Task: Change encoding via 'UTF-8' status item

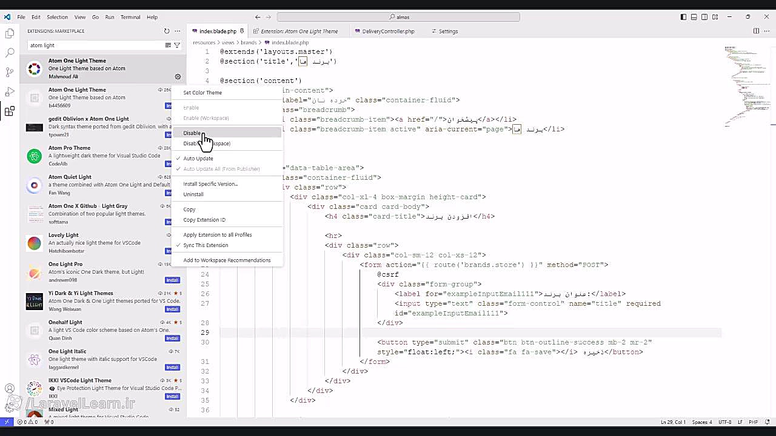Action: point(724,422)
